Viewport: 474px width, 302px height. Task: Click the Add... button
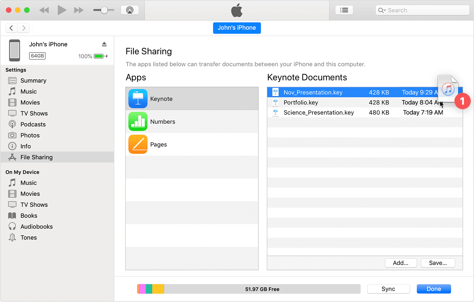[x=400, y=263]
